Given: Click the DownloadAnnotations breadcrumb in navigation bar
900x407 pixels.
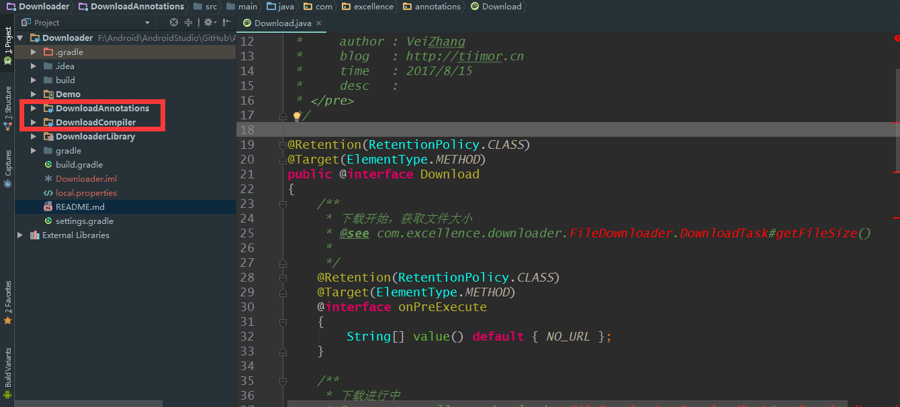Looking at the screenshot, I should coord(131,6).
